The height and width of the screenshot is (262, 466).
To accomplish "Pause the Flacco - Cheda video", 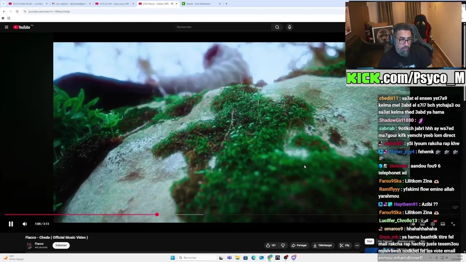I will [x=11, y=224].
